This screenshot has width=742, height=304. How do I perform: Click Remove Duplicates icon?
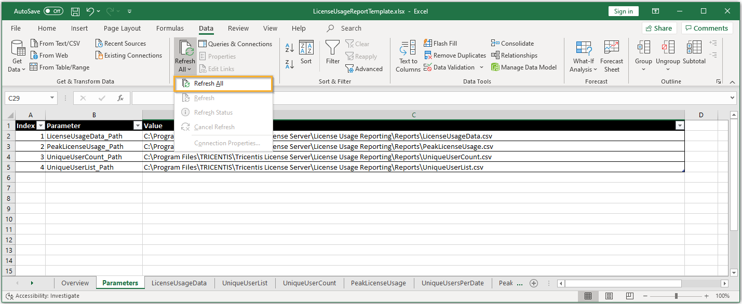(x=428, y=56)
